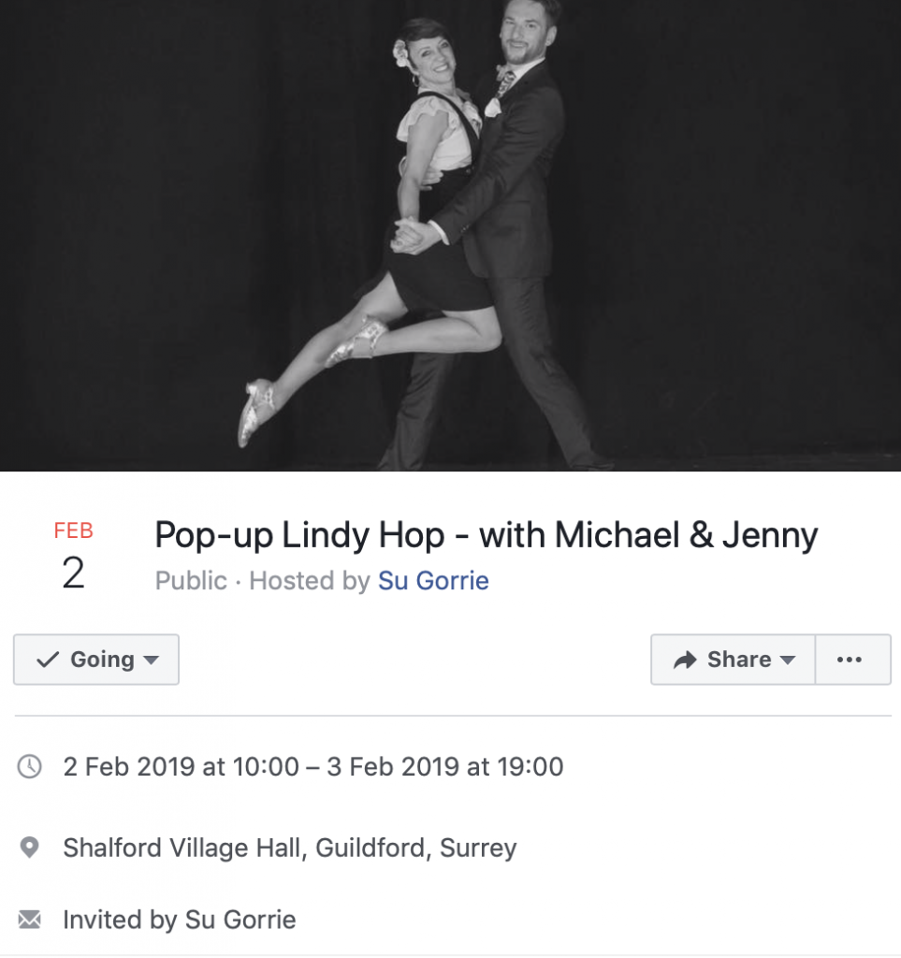The width and height of the screenshot is (901, 958).
Task: Click the Shalford Village Hall location text
Action: pyautogui.click(x=289, y=848)
